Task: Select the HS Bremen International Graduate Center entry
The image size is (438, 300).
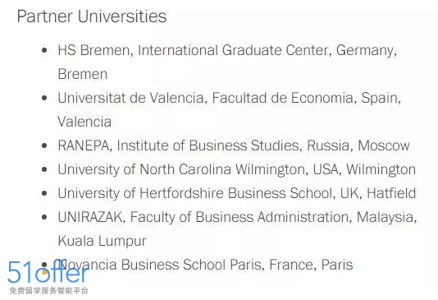Action: 227,62
